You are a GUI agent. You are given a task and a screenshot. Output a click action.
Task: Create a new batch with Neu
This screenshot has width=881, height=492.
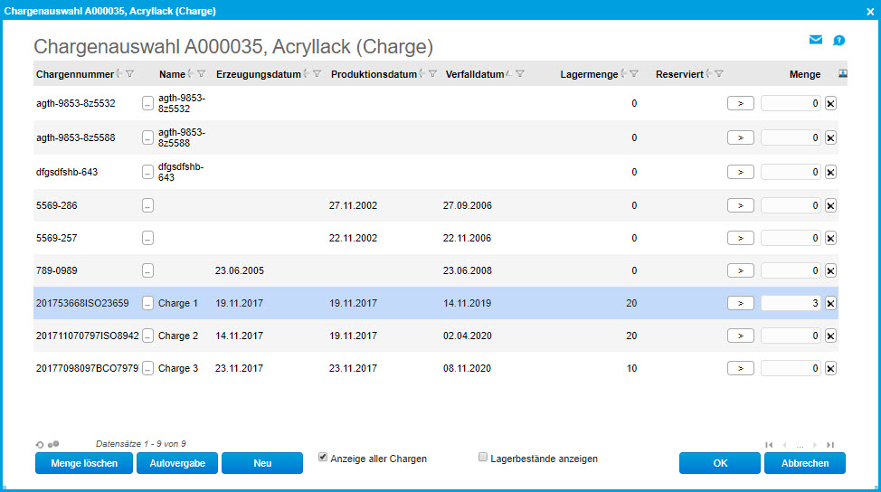(x=262, y=463)
